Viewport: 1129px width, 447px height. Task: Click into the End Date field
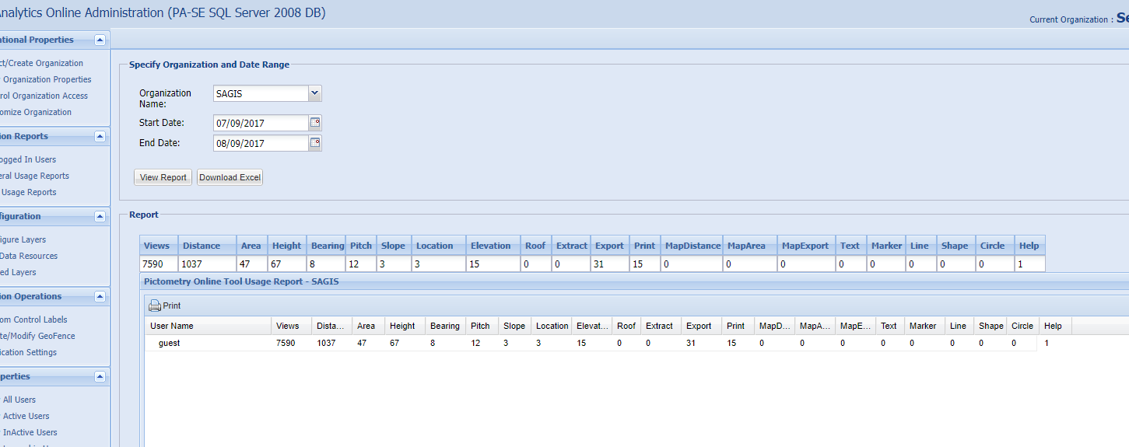[x=261, y=143]
